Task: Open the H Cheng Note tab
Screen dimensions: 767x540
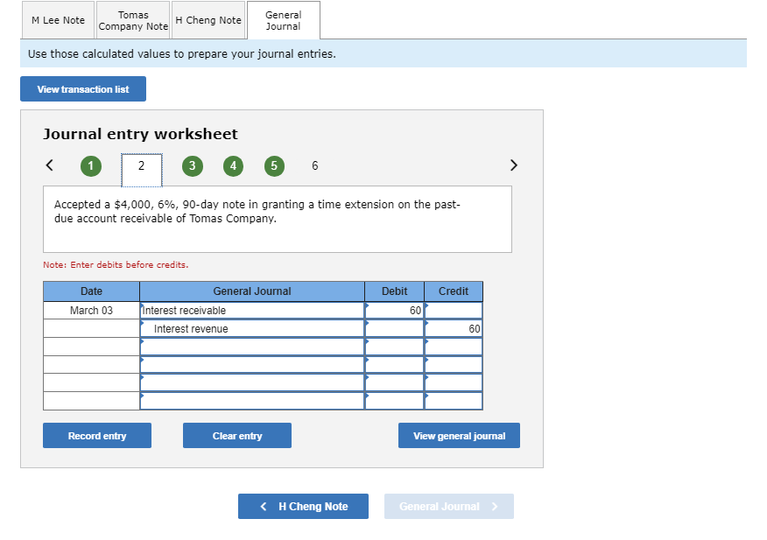Action: click(208, 20)
